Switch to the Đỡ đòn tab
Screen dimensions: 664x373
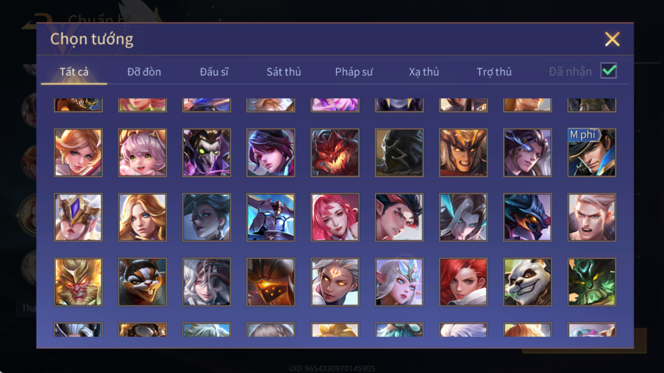[x=144, y=72]
